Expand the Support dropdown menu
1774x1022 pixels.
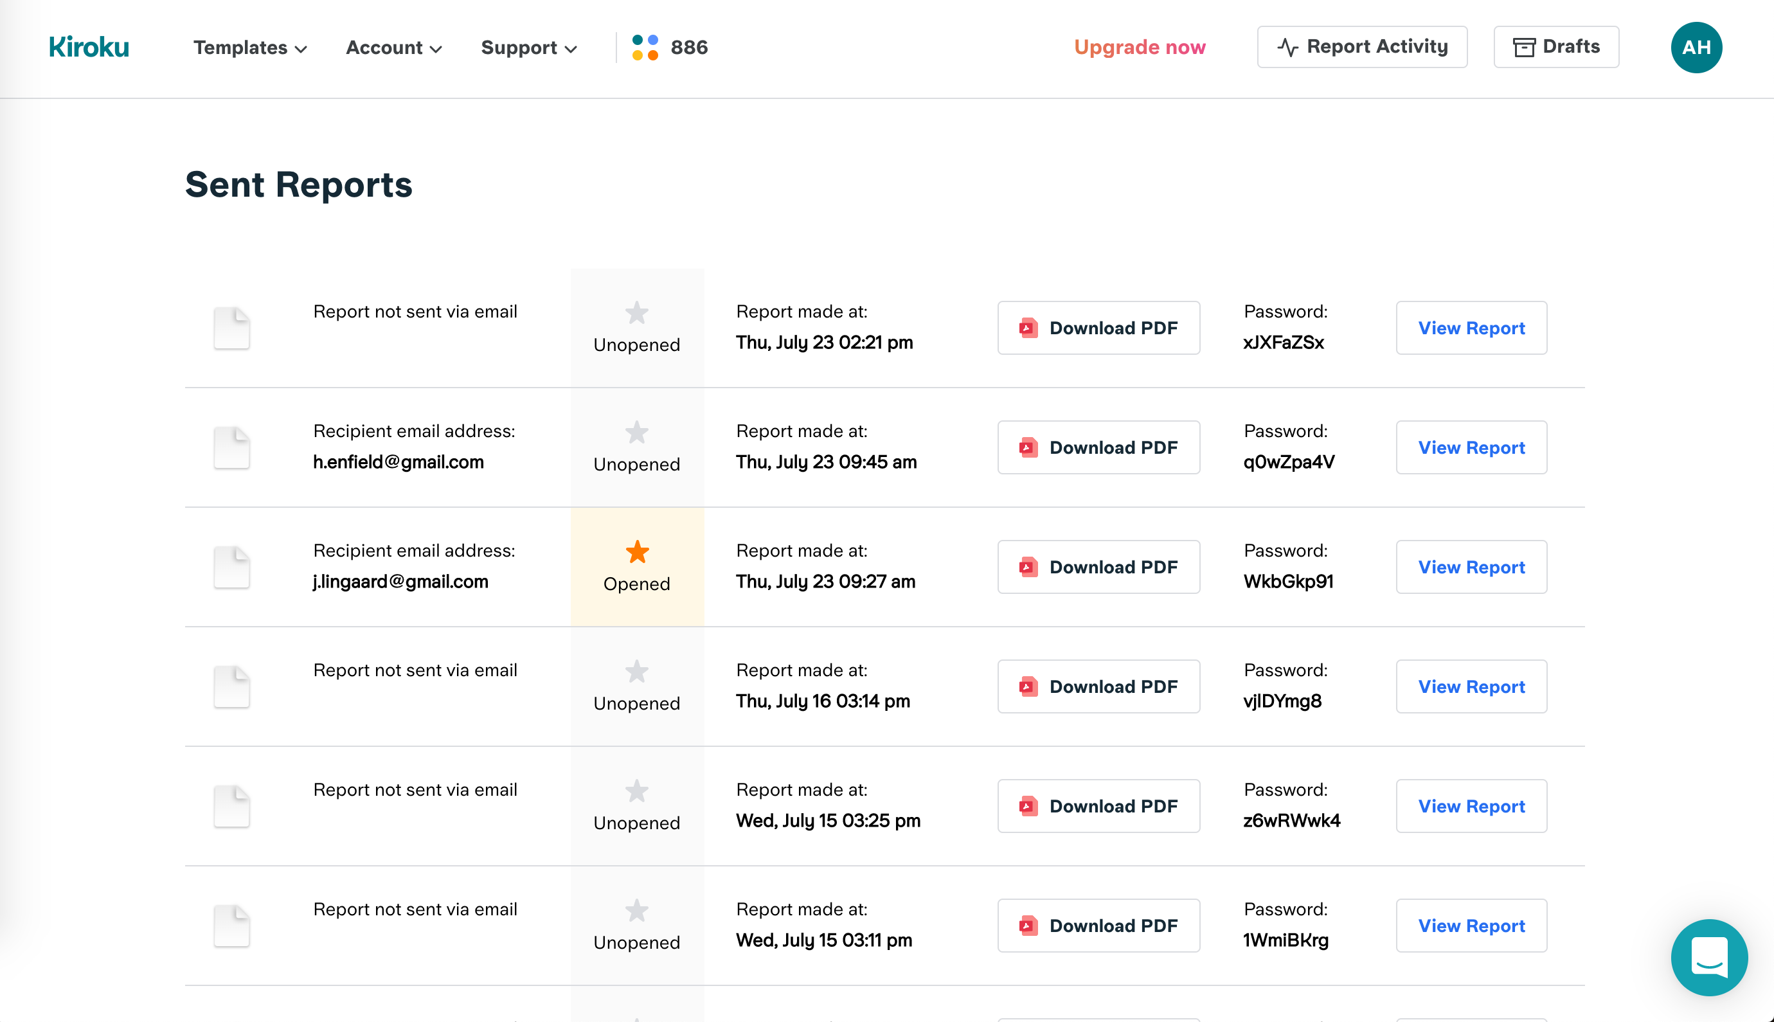coord(528,47)
